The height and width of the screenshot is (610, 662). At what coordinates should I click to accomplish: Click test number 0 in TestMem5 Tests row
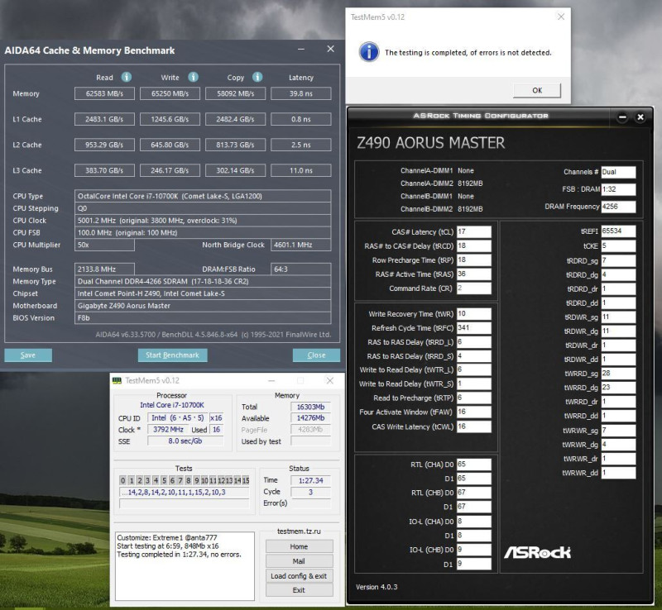point(122,480)
